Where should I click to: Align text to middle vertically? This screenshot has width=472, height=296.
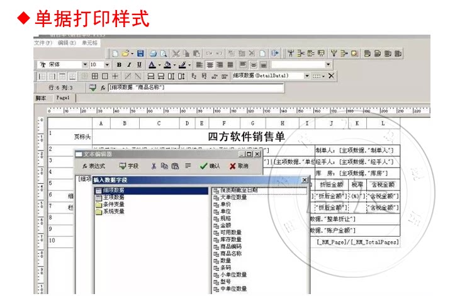tap(254, 65)
